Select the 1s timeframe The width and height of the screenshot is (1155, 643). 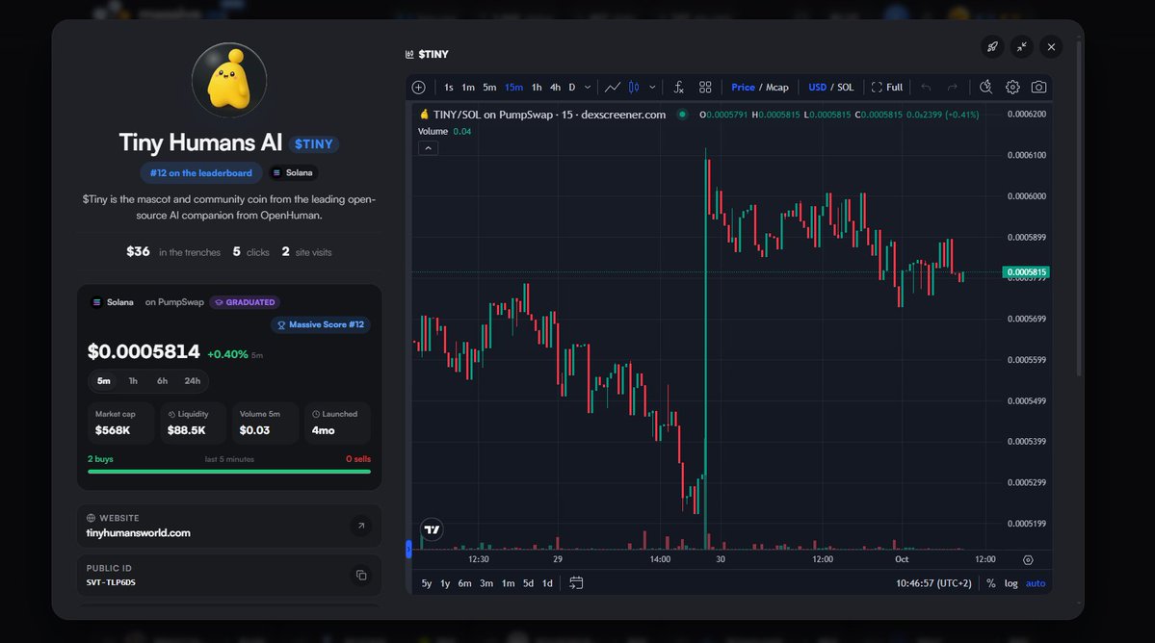pyautogui.click(x=449, y=88)
